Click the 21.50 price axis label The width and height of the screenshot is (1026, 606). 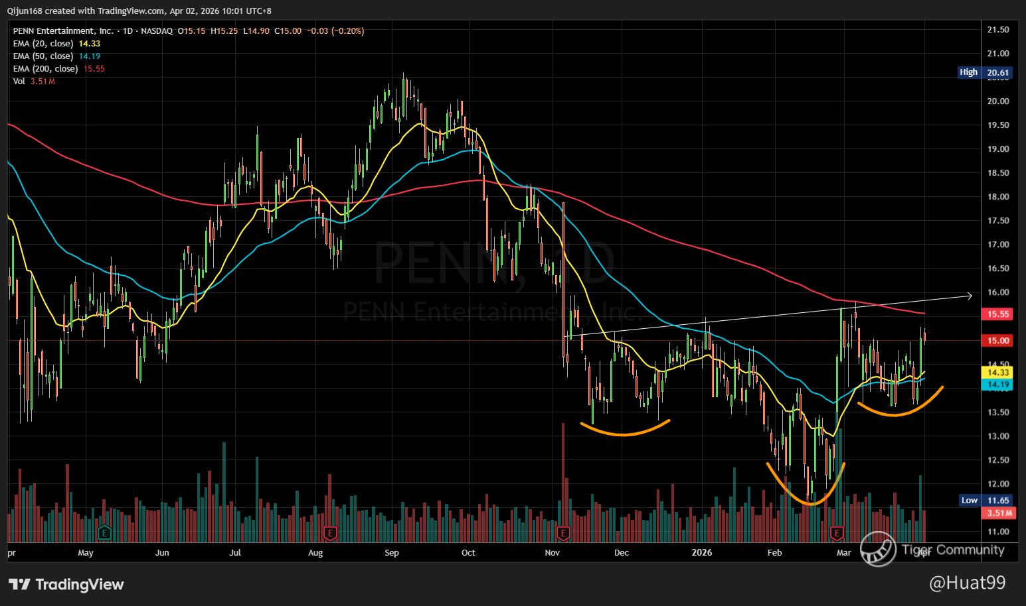998,30
